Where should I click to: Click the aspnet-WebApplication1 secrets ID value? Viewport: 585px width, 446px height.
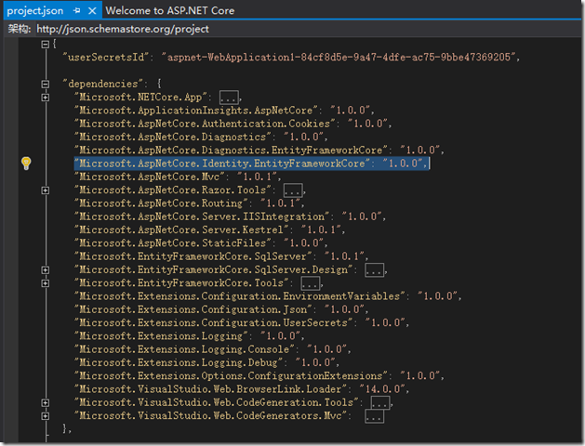click(339, 57)
